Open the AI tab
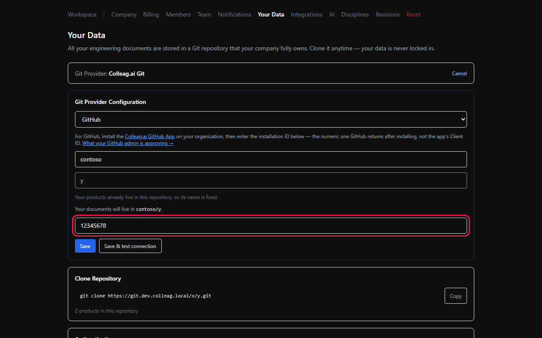Viewport: 542px width, 338px height. coord(332,14)
